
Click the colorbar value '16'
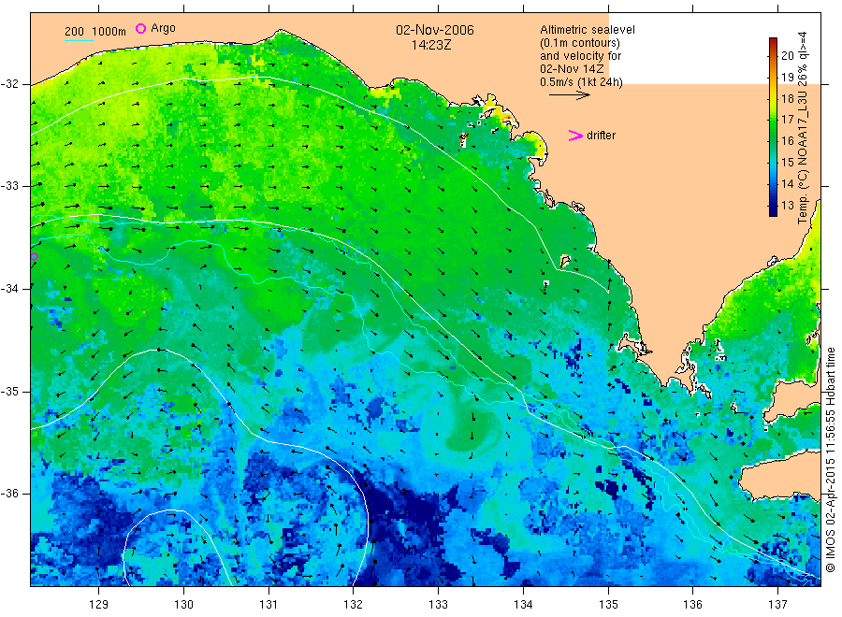[787, 140]
